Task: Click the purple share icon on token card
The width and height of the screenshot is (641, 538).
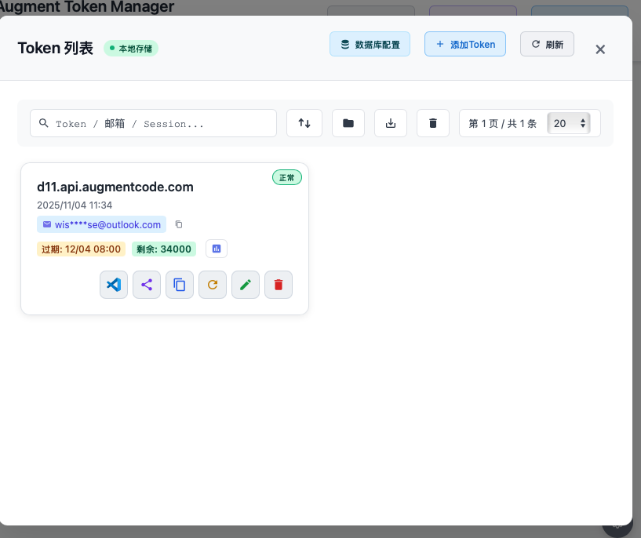Action: (x=147, y=285)
